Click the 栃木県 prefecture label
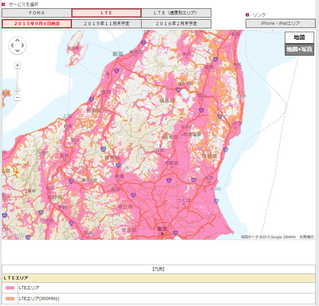Viewport: 319px width, 306px height. tap(171, 137)
